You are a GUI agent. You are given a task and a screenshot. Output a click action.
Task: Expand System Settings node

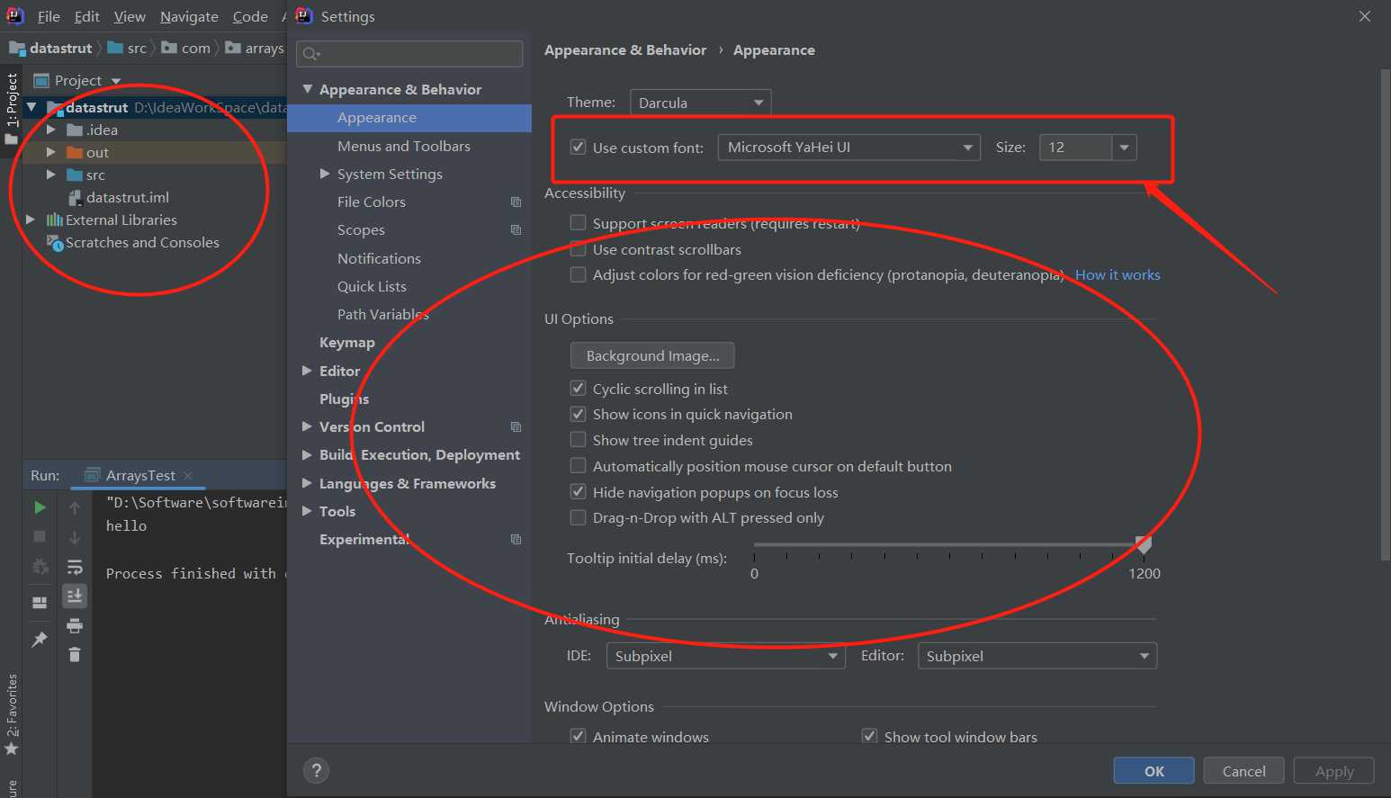(x=325, y=174)
